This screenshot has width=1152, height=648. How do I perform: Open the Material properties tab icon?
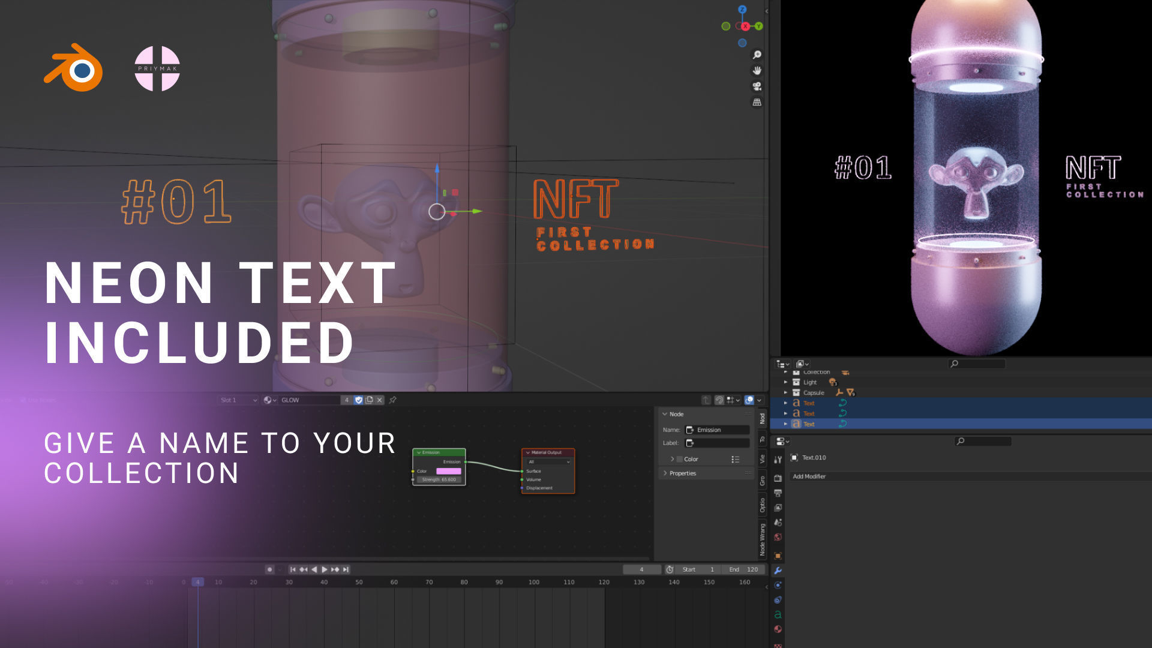[x=778, y=629]
